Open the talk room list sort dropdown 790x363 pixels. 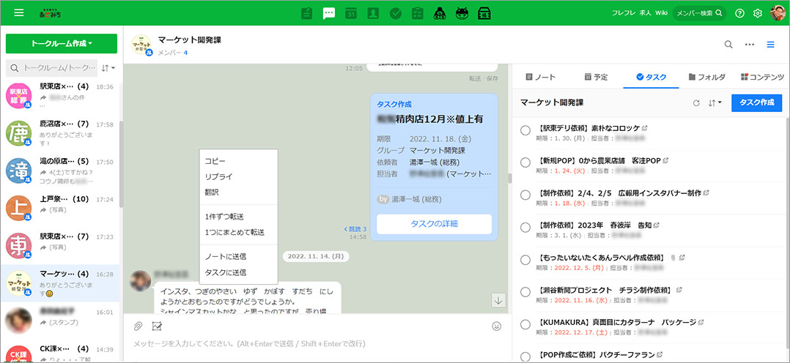click(108, 68)
